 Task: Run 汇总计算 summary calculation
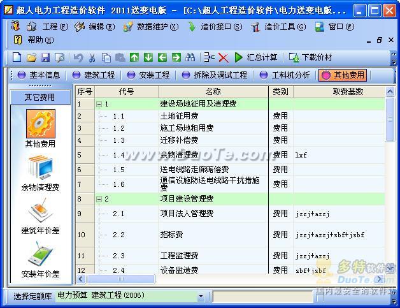(x=256, y=57)
